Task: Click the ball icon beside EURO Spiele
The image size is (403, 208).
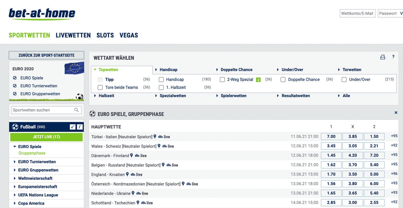Action: click(15, 78)
